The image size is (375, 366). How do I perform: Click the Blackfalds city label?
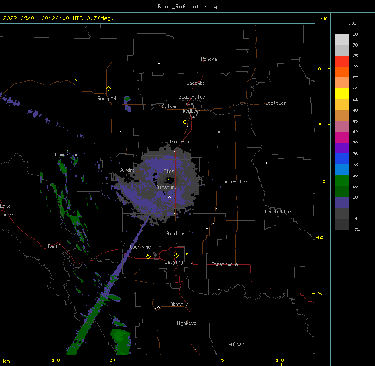[x=192, y=97]
